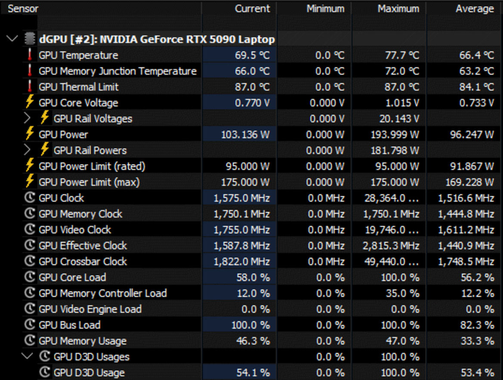Viewport: 503px width, 380px height.
Task: Select the GPU Video Engine Load label
Action: (x=90, y=309)
